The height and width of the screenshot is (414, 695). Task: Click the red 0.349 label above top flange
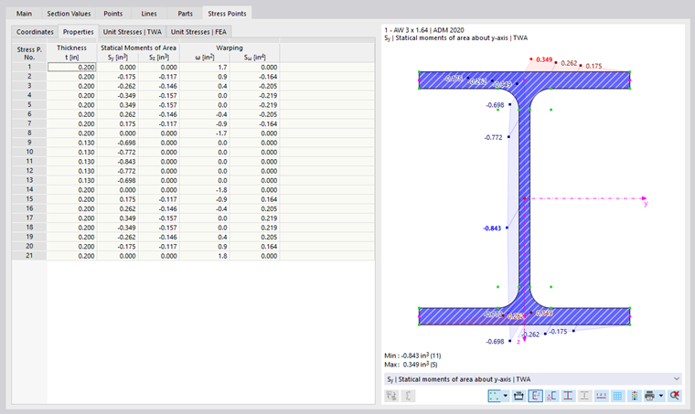[544, 59]
